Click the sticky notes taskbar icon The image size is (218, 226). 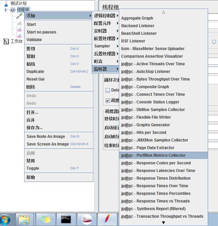(x=45, y=219)
